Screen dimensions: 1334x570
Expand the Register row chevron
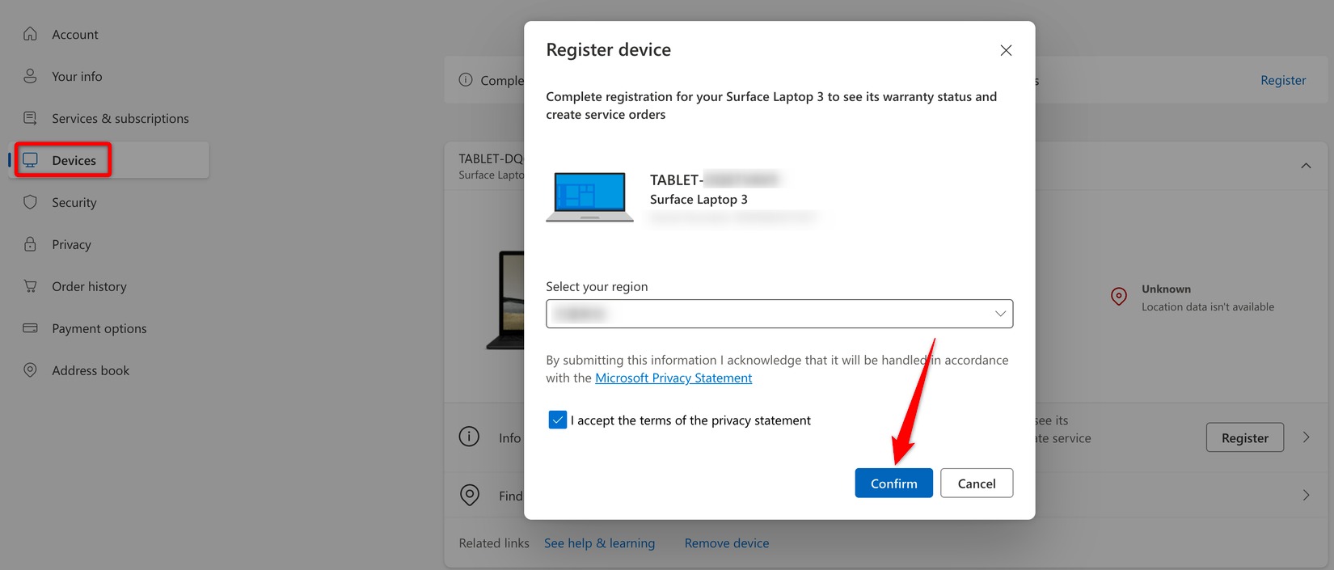pos(1307,437)
